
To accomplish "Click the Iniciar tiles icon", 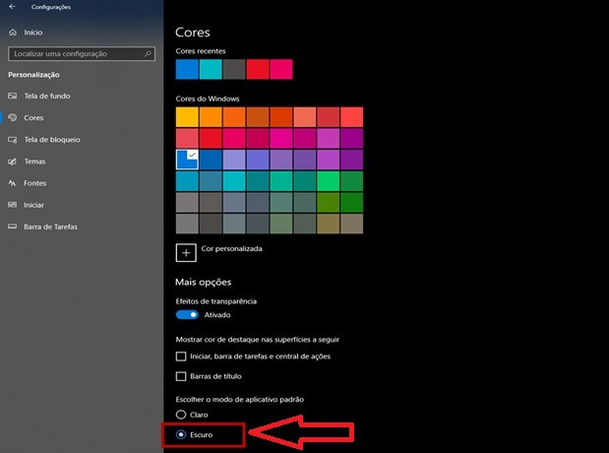I will pyautogui.click(x=13, y=205).
